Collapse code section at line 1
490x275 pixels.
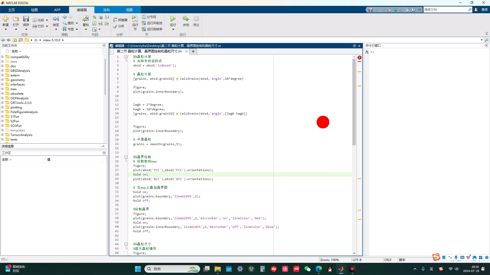[x=126, y=57]
